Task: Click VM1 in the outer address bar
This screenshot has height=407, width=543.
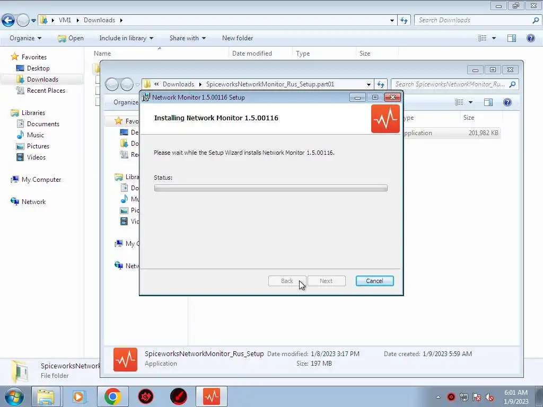Action: pos(65,20)
